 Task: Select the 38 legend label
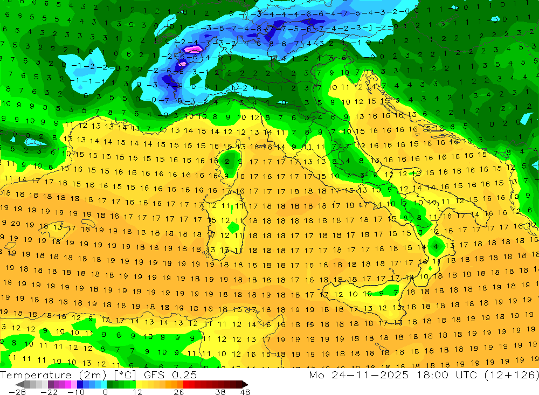pyautogui.click(x=220, y=392)
